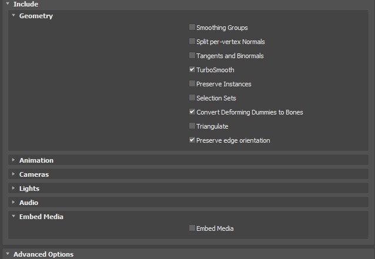375x259 pixels.
Task: Check the Embed Media checkbox
Action: tap(192, 228)
